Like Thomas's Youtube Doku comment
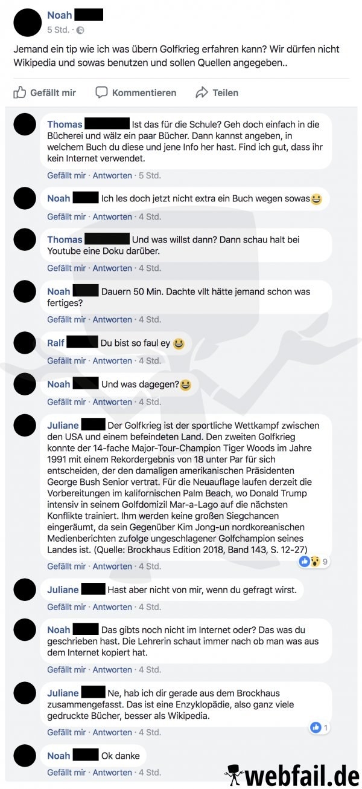The width and height of the screenshot is (362, 789). [x=66, y=268]
